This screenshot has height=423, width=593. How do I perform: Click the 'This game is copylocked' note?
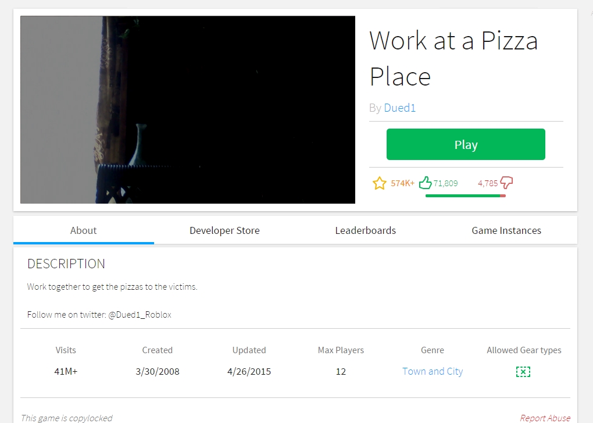coord(66,418)
